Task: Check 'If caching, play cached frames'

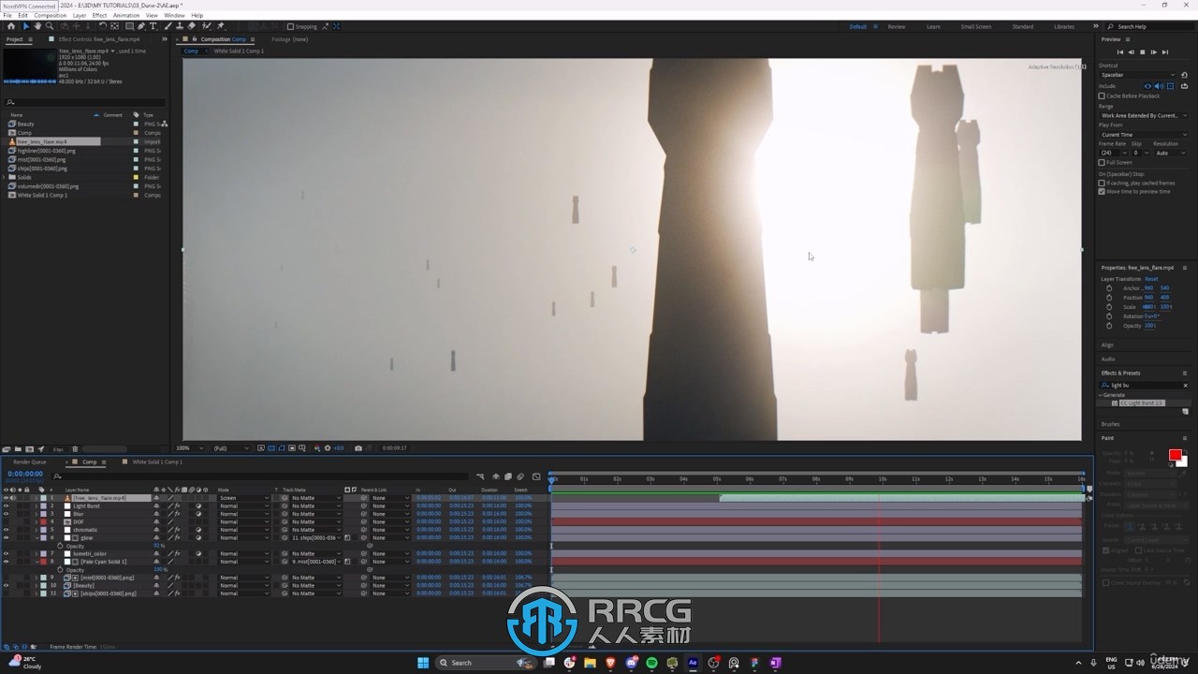Action: (x=1102, y=183)
